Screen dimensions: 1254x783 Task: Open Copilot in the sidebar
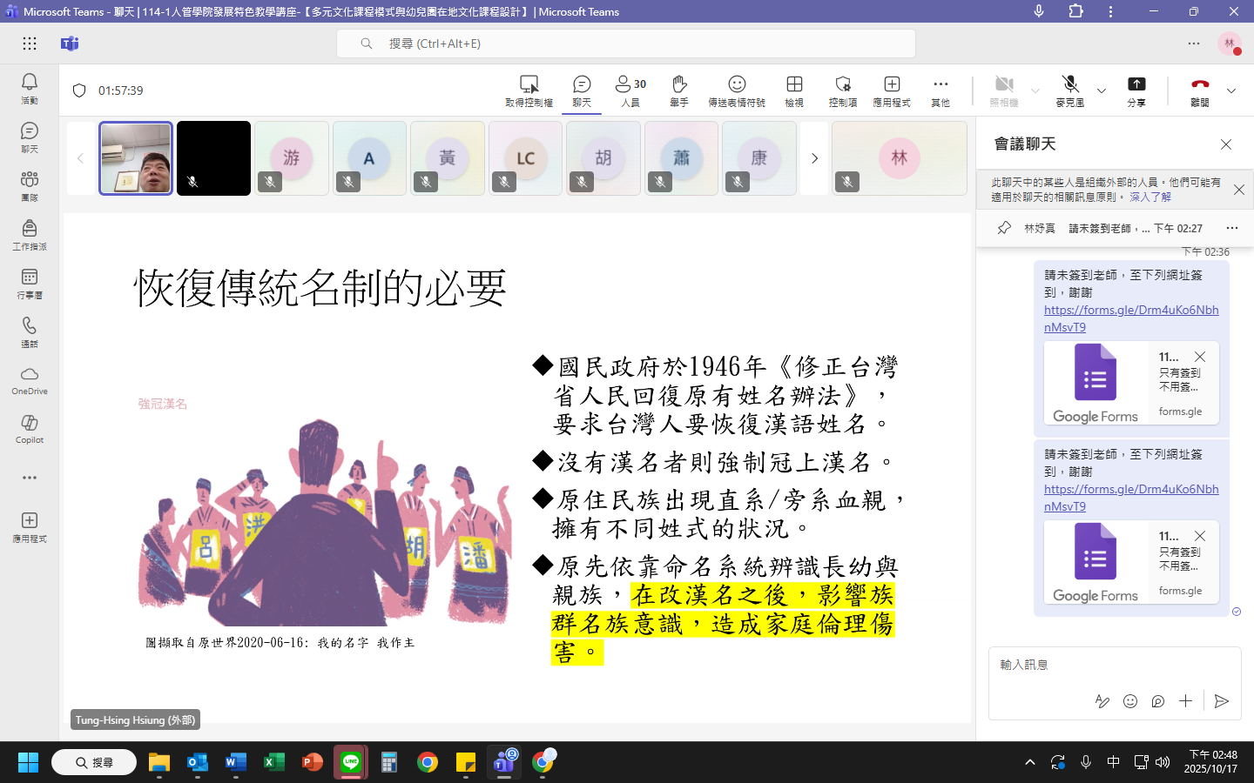click(30, 429)
